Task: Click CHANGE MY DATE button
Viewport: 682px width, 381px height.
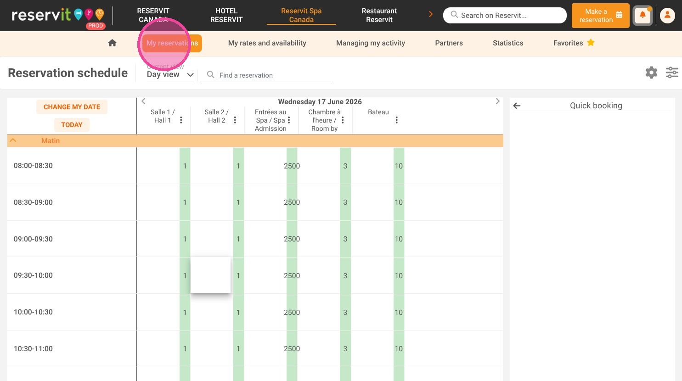Action: click(72, 107)
